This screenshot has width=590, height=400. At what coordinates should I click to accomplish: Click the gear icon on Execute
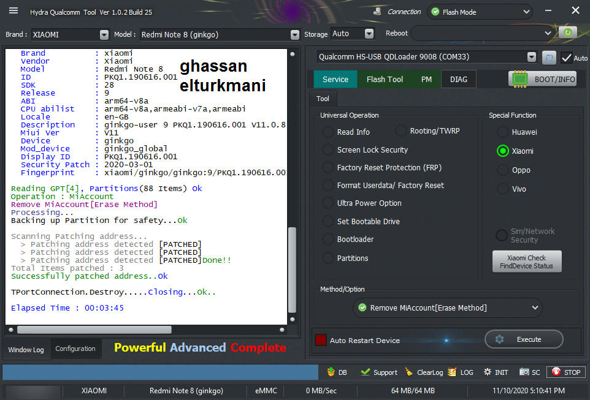click(499, 339)
